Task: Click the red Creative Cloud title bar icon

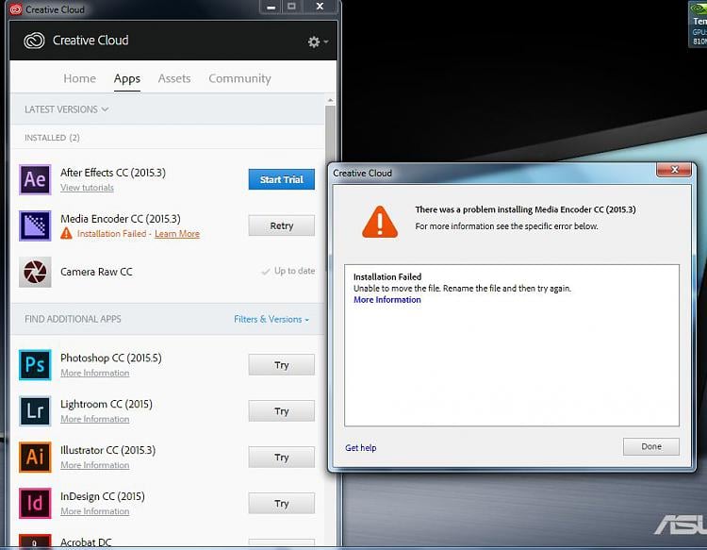Action: [x=16, y=9]
